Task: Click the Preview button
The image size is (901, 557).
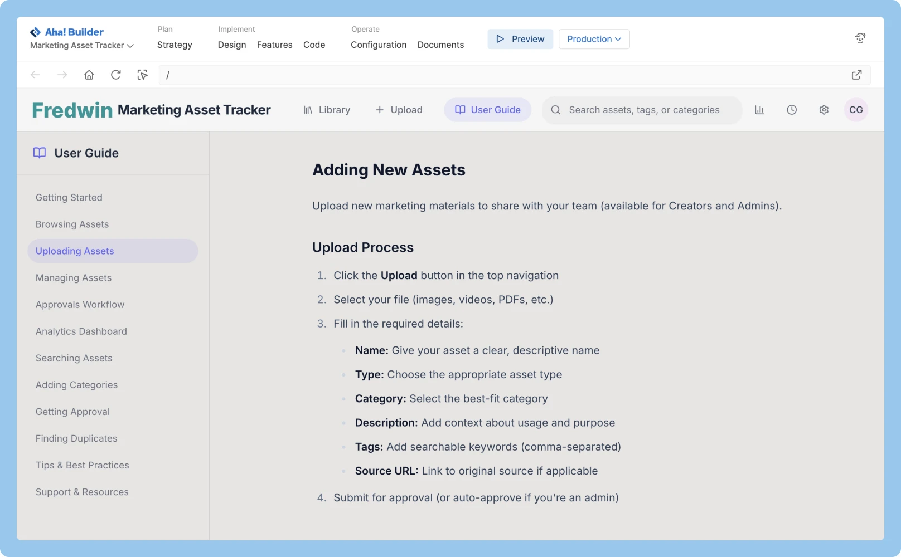Action: pos(520,39)
